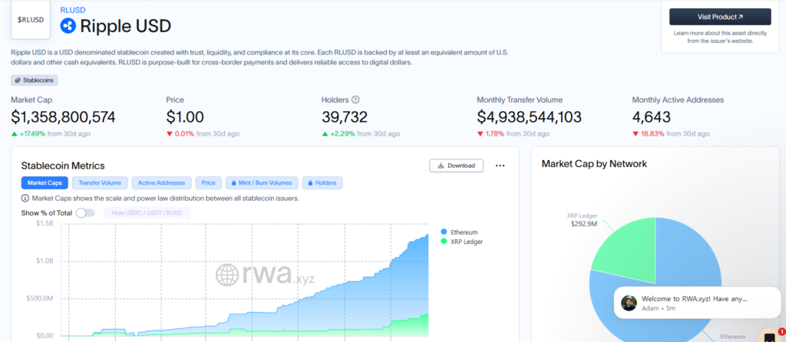Click the Visit Product button

click(719, 16)
